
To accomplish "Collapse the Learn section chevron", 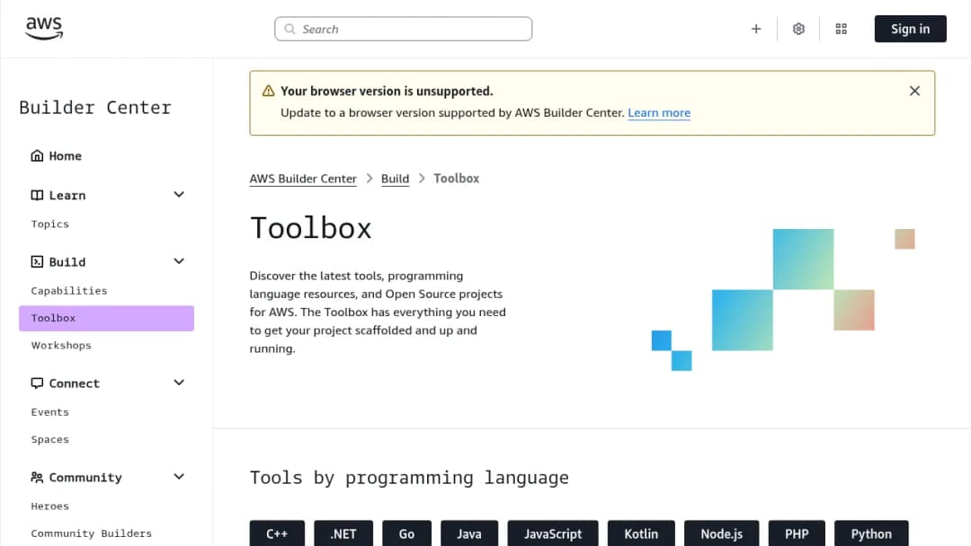I will (x=179, y=195).
